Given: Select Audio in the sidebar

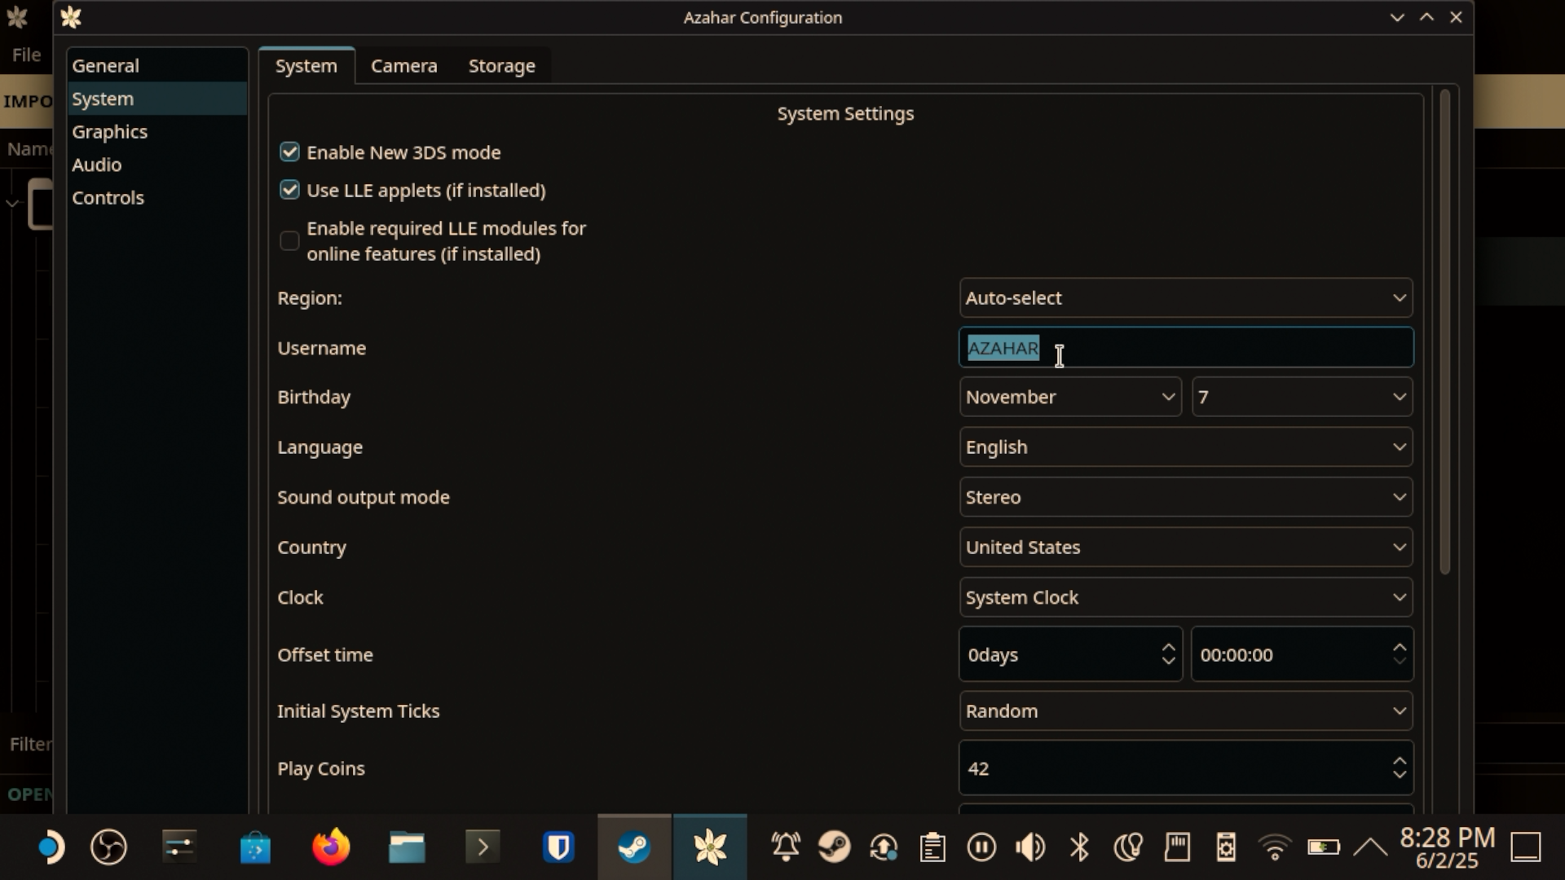Looking at the screenshot, I should 157,165.
